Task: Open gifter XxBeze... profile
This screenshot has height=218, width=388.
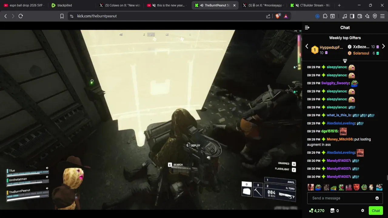Action: tap(361, 47)
